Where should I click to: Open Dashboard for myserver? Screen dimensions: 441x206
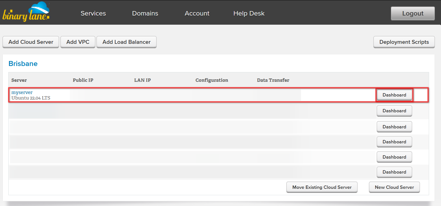[x=394, y=95]
